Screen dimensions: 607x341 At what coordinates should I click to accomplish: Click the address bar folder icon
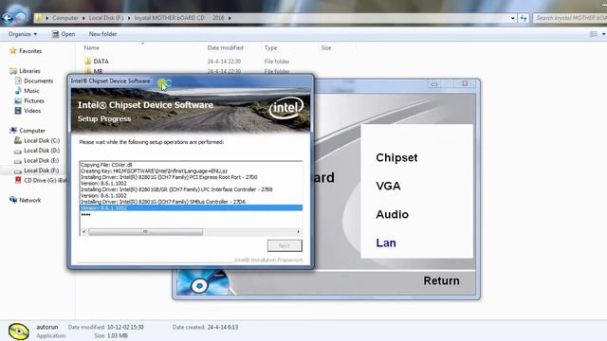39,18
